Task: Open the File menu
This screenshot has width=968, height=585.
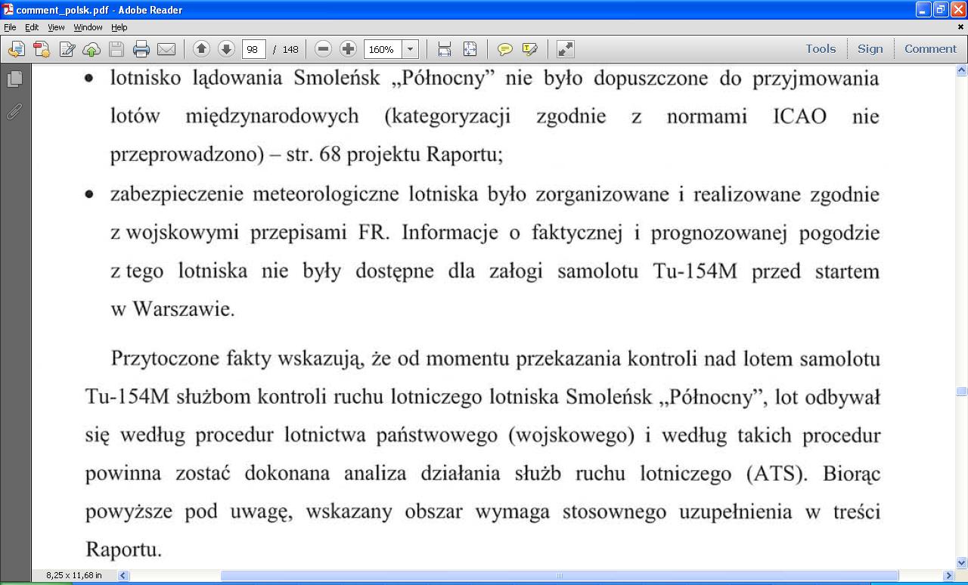Action: click(x=10, y=26)
